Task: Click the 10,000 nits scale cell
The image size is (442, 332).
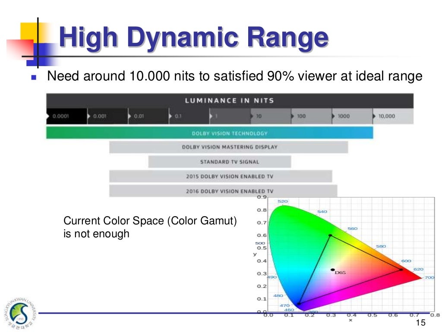Action: pos(393,116)
